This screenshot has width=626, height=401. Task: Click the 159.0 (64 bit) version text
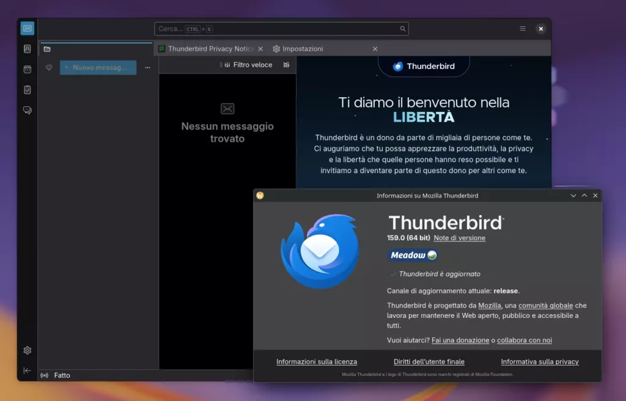(408, 238)
